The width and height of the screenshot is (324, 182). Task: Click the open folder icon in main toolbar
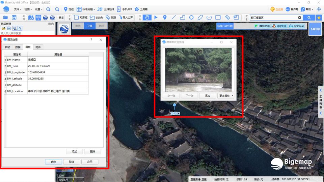tap(5, 18)
